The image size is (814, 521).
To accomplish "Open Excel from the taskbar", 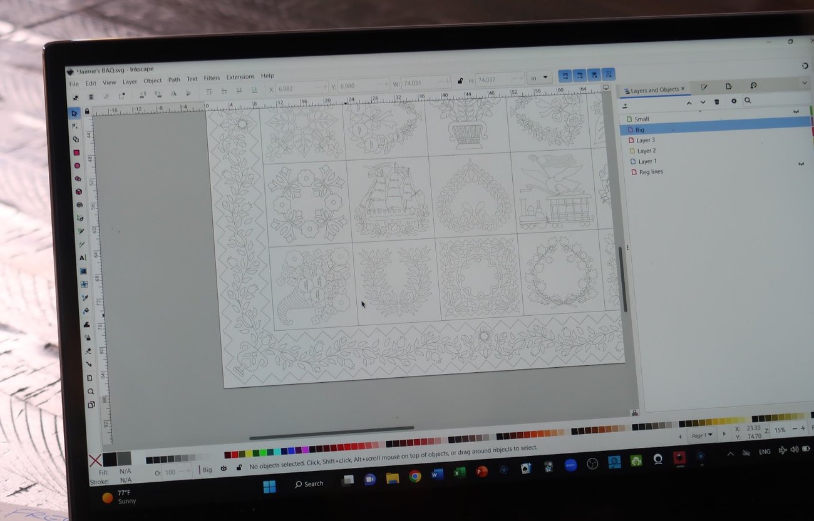I will click(459, 472).
